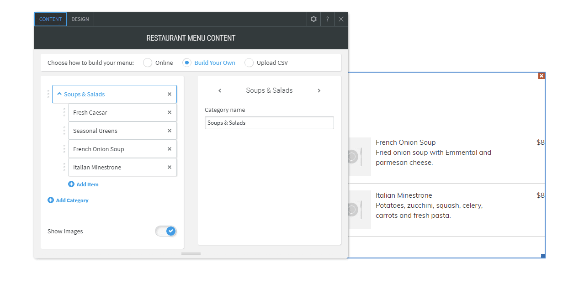
Task: Open the French Onion Soup list item
Action: 122,149
